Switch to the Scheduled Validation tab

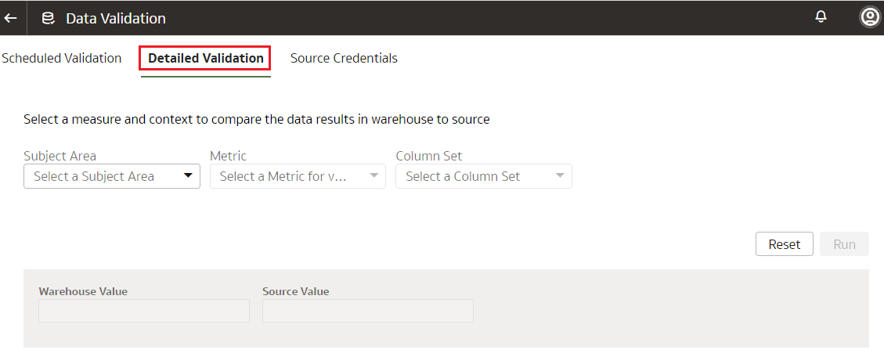click(x=62, y=58)
